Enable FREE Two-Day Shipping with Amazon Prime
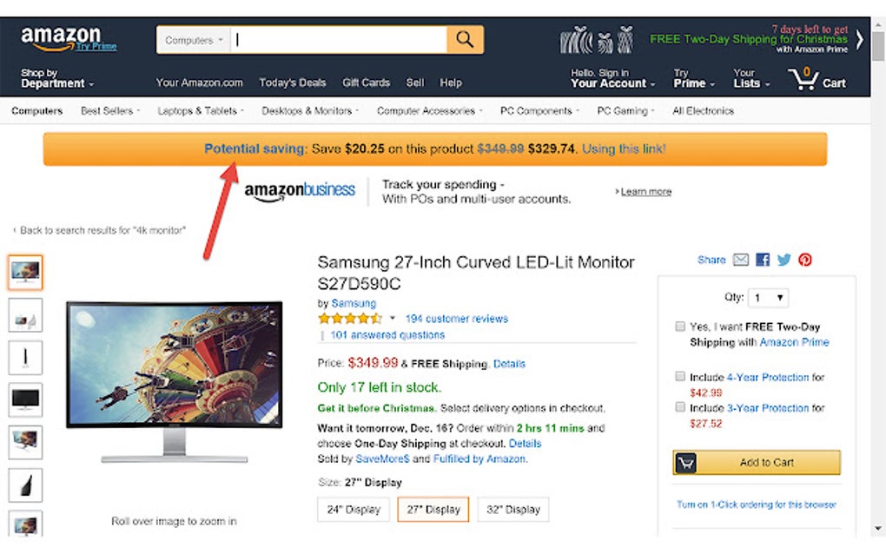 pos(679,326)
